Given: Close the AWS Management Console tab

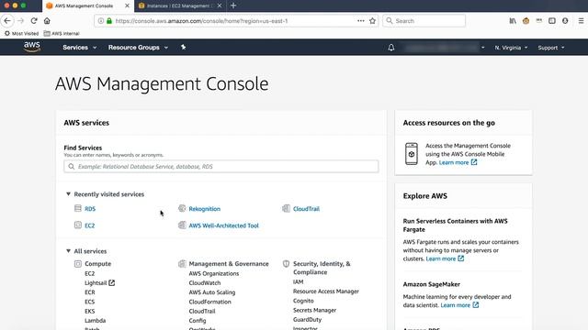Looking at the screenshot, I should [x=127, y=5].
